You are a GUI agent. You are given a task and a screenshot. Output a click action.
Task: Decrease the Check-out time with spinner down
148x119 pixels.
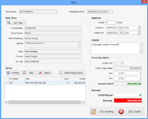click(x=139, y=34)
